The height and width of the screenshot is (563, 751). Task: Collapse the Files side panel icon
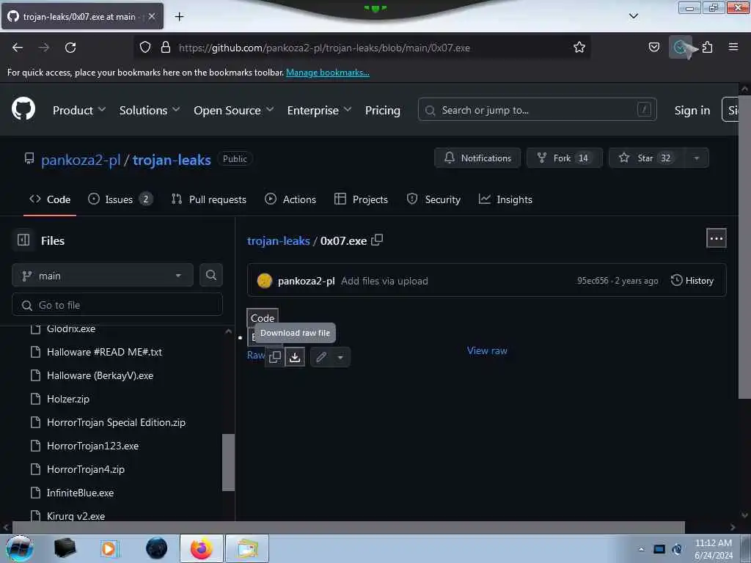[23, 240]
